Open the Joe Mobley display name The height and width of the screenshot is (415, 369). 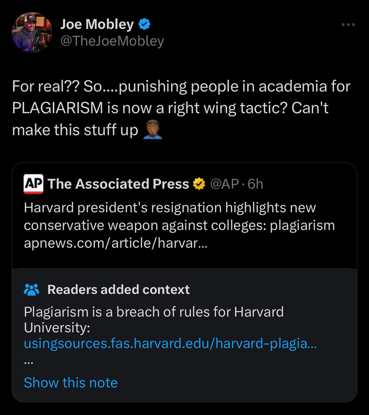pos(97,24)
